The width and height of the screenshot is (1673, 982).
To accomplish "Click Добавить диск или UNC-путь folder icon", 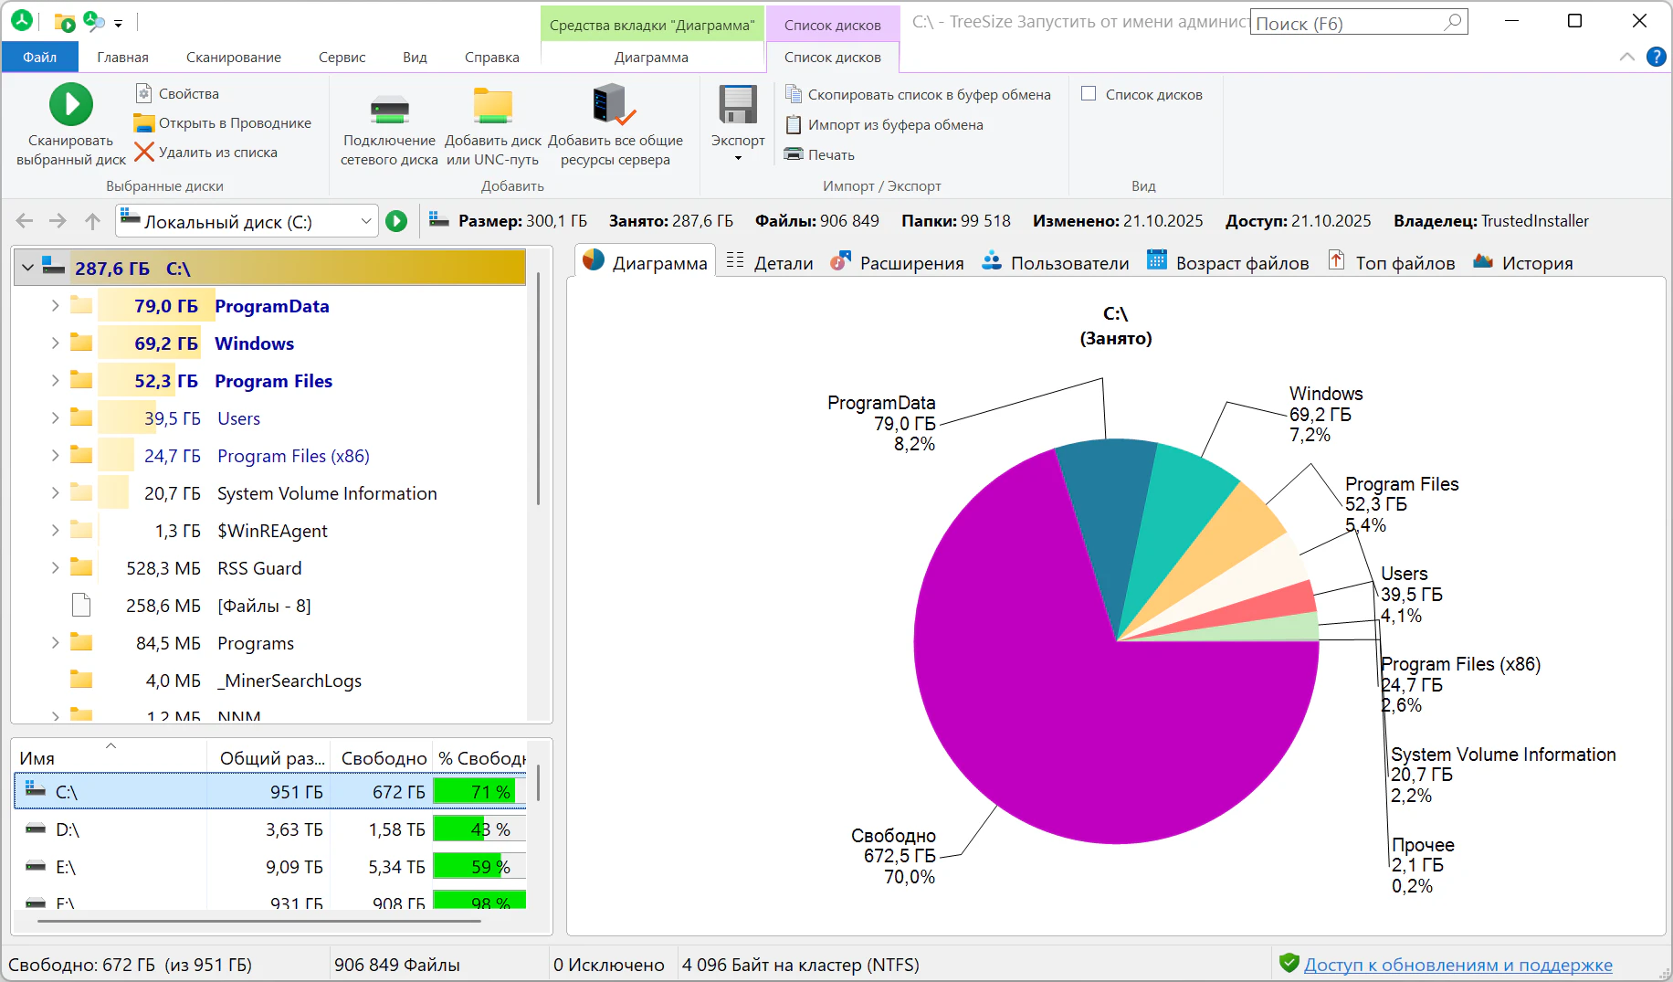I will click(492, 106).
